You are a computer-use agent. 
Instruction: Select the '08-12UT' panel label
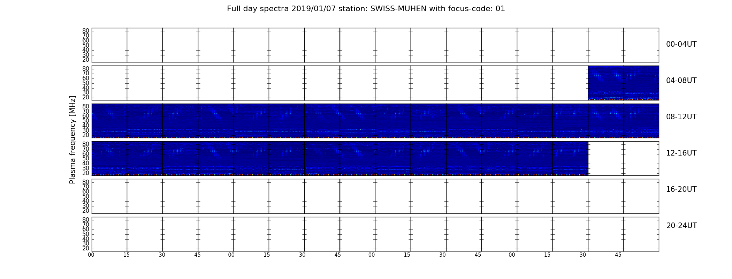[681, 117]
